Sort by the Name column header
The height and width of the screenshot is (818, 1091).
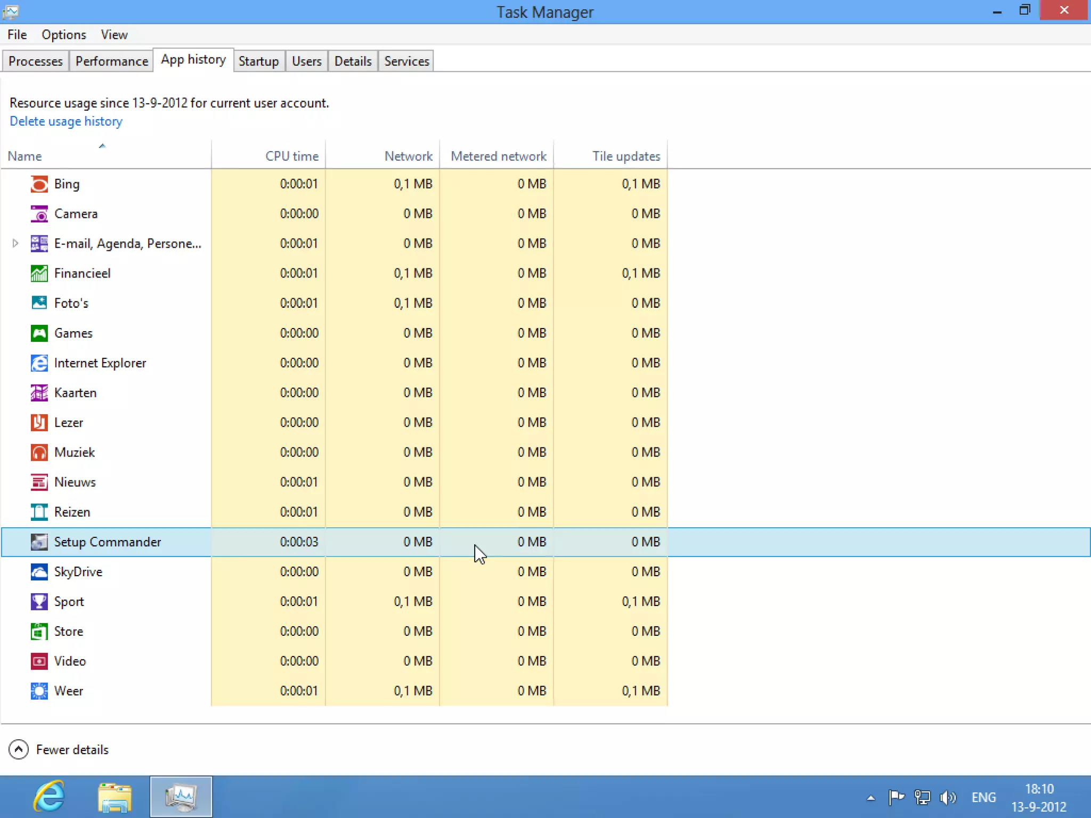106,156
